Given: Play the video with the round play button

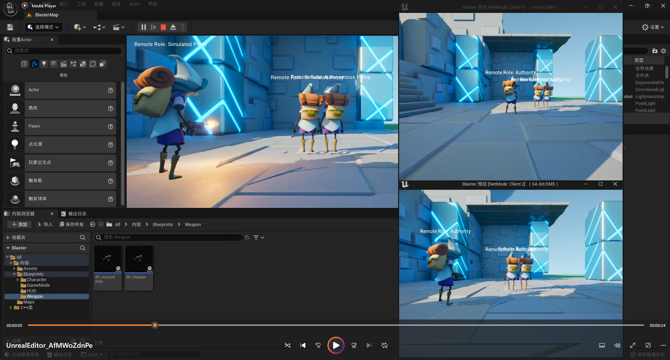Looking at the screenshot, I should [x=336, y=345].
